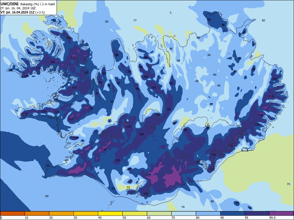
Task: Choose the pale yellow 50–60 legend swatch
Action: click(x=135, y=214)
